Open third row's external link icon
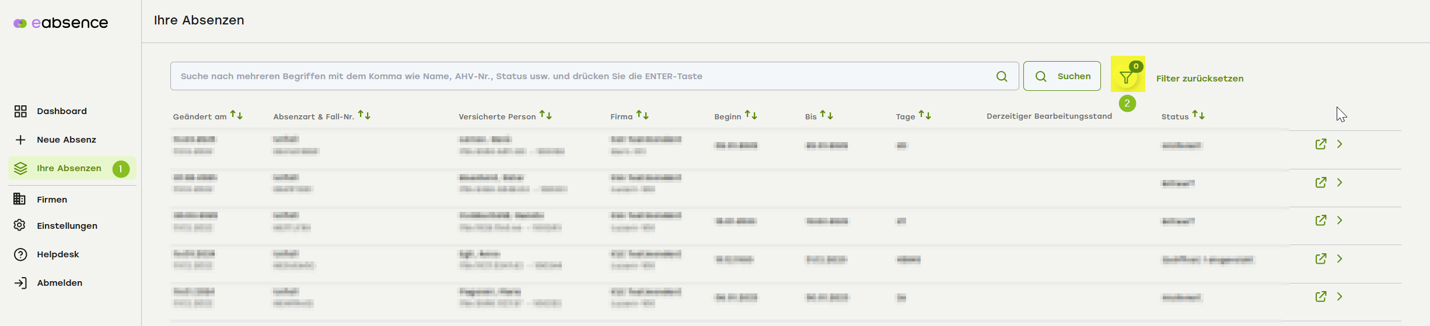 pos(1321,221)
